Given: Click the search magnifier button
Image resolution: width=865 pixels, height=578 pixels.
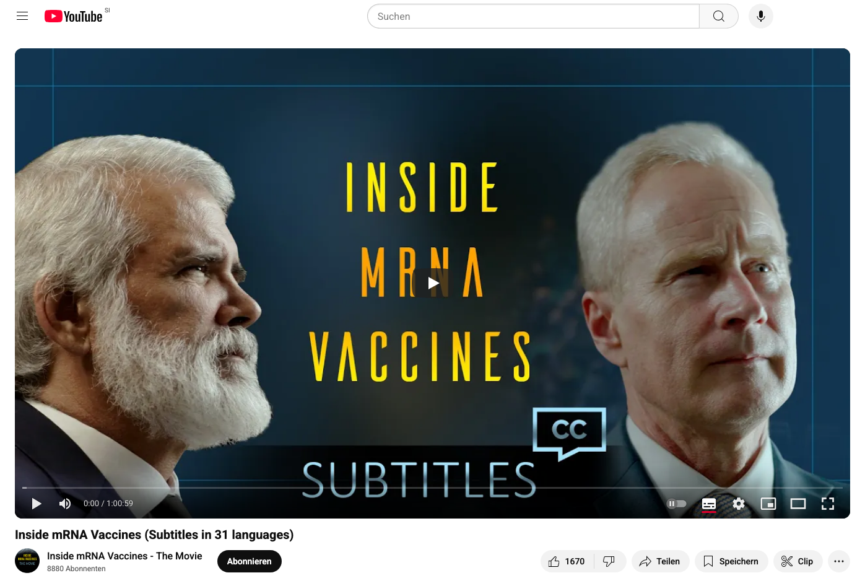Looking at the screenshot, I should pos(718,16).
